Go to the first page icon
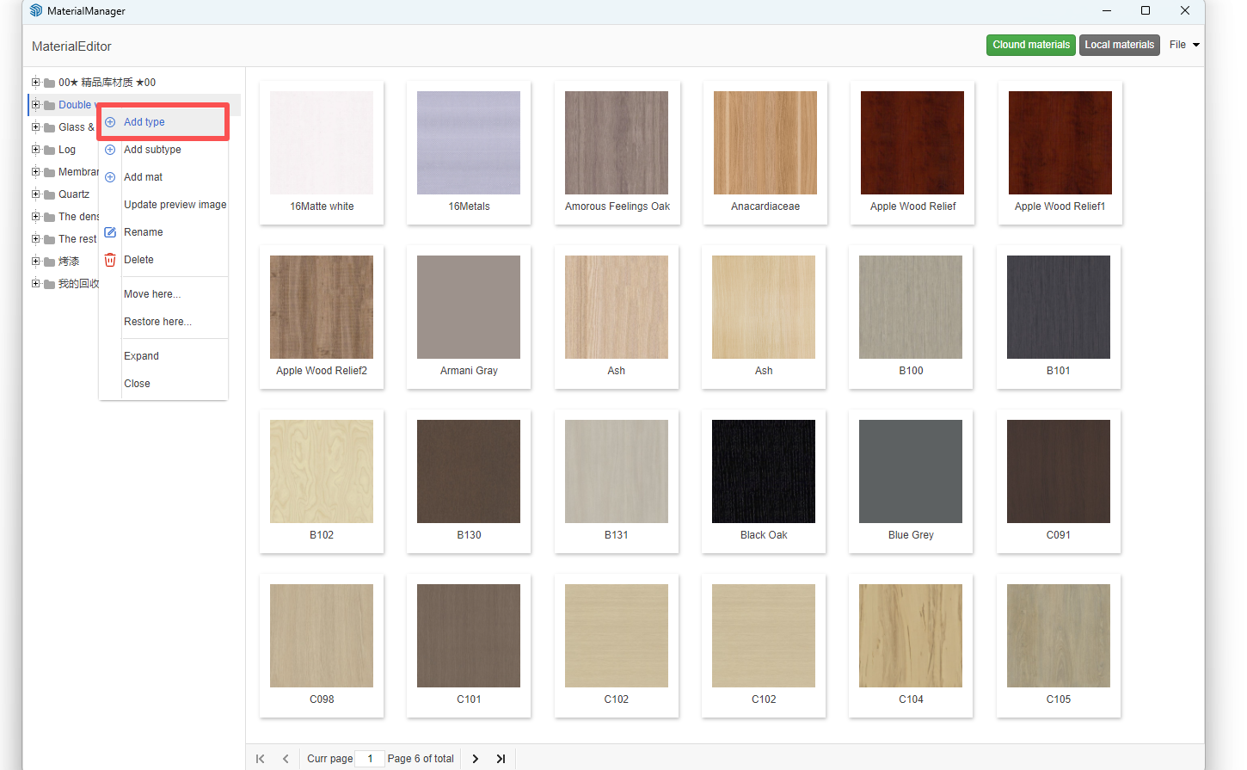This screenshot has width=1247, height=770. tap(261, 759)
